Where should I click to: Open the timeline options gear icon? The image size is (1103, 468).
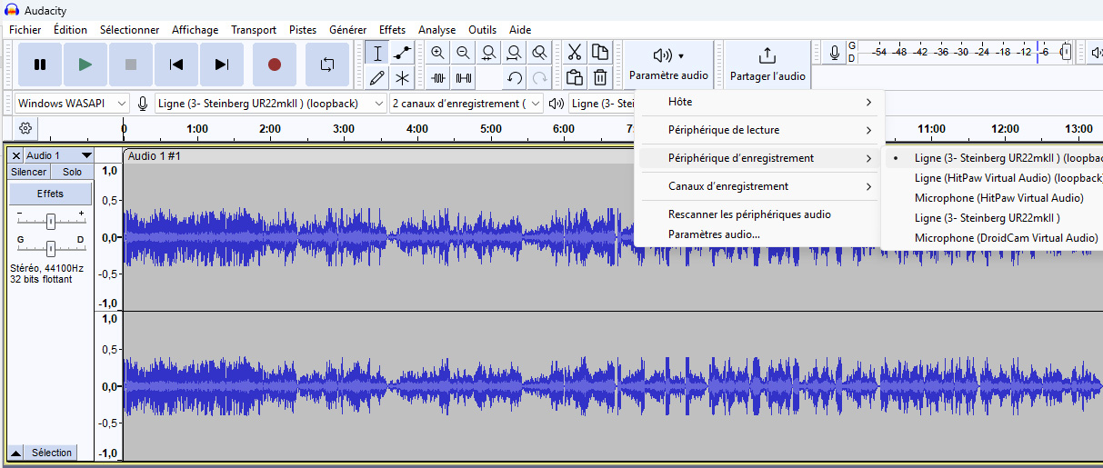[25, 129]
